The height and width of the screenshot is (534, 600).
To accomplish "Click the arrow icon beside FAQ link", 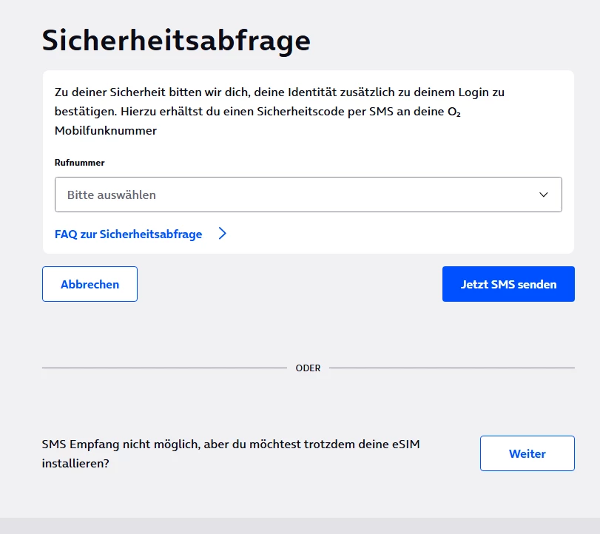I will click(x=222, y=234).
